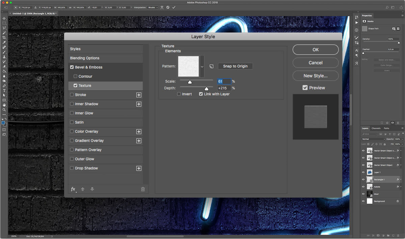Delete layer via Layers panel trash icon
The height and width of the screenshot is (239, 405).
point(398,236)
